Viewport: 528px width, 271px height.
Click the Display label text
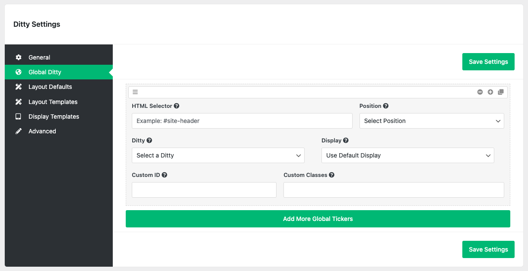331,140
